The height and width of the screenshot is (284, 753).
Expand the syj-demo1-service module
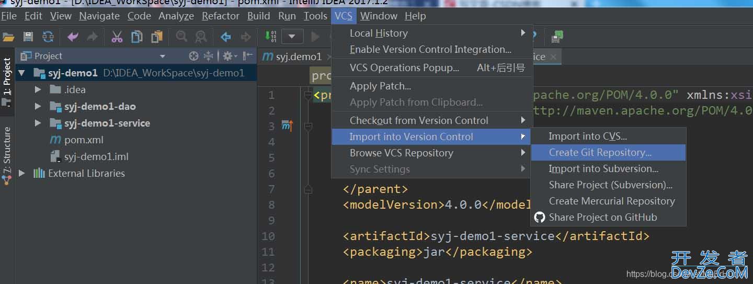(38, 123)
